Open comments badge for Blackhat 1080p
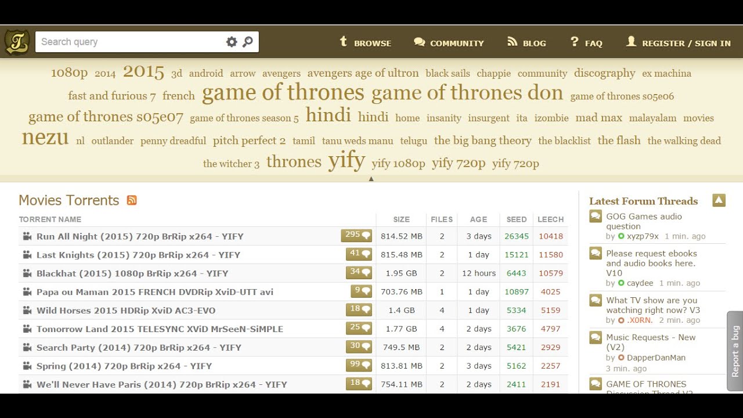 (x=359, y=272)
